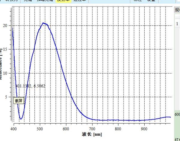This screenshot has width=180, height=141.
Task: Click the cursor coordinate readout 401.1382, 6.5062
Action: [x=30, y=86]
